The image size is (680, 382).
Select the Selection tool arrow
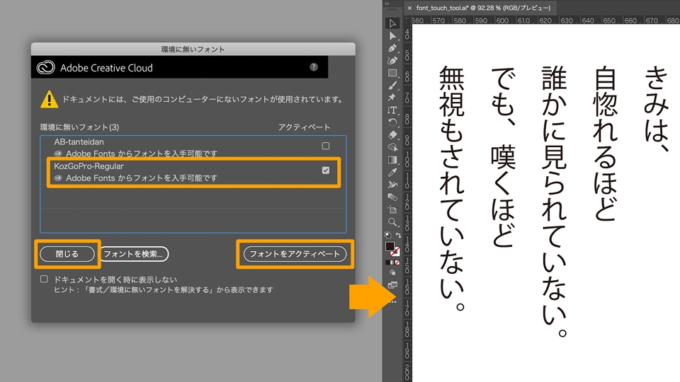point(392,23)
